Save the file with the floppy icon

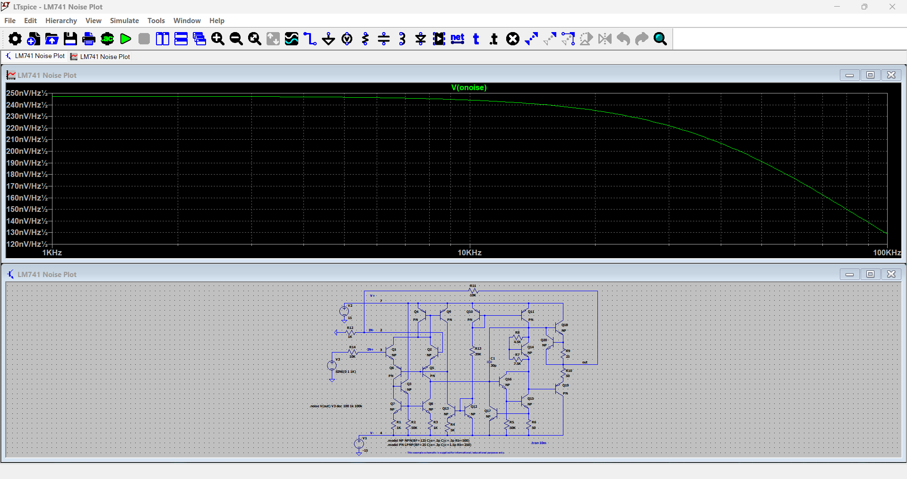70,39
